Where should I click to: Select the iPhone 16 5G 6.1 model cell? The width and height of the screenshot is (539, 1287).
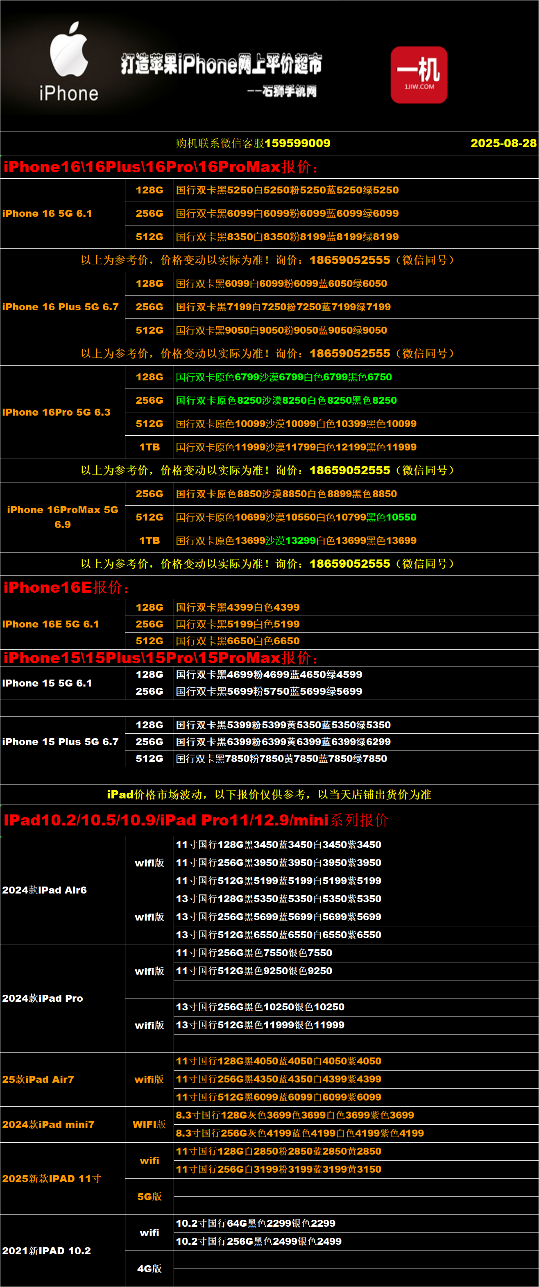point(47,213)
